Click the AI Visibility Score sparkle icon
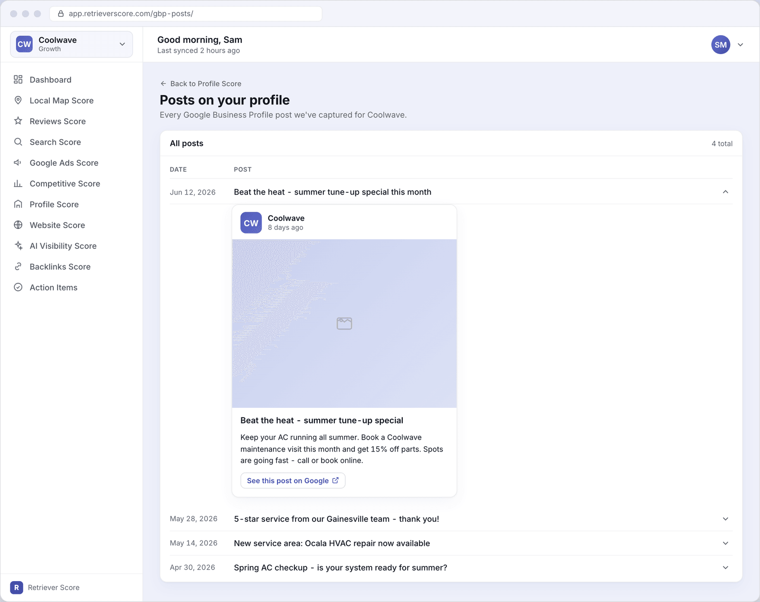The image size is (760, 602). click(18, 245)
